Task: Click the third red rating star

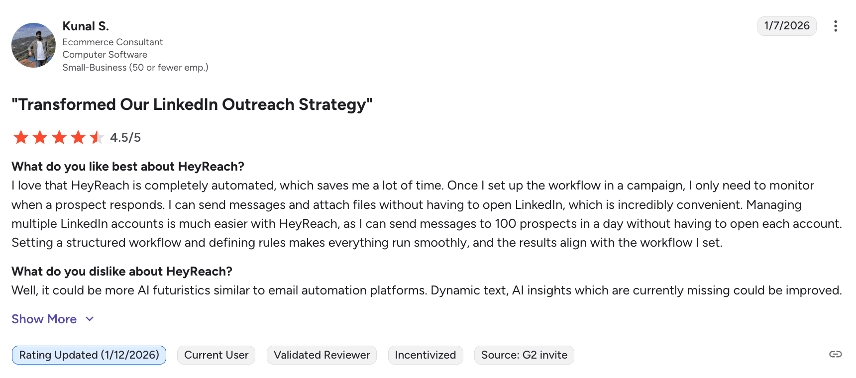Action: (x=59, y=137)
